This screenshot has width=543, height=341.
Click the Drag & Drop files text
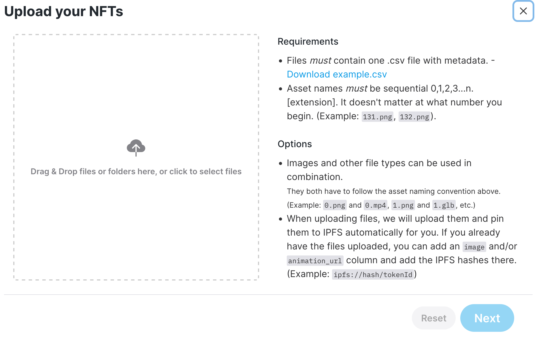coord(136,171)
